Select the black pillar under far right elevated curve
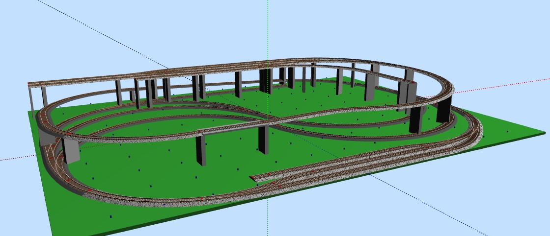The width and height of the screenshot is (550, 236). click(443, 109)
